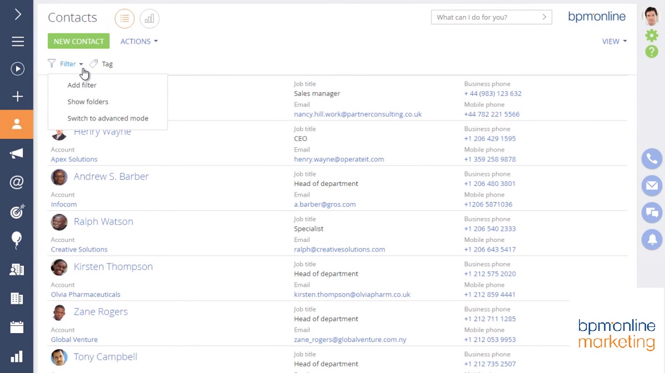The height and width of the screenshot is (373, 665).
Task: Open the email panel envelope icon
Action: click(652, 185)
